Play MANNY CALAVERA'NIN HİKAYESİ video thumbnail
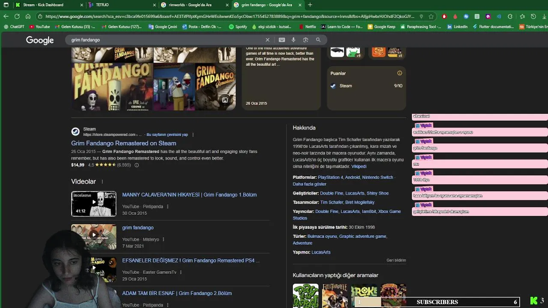 tap(94, 204)
